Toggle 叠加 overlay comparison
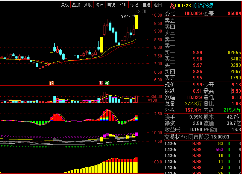The height and width of the screenshot is (174, 242). pyautogui.click(x=76, y=5)
